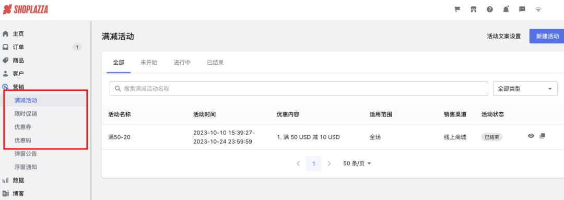This screenshot has height=200, width=564.
Task: Click the 新建活动 button
Action: [x=547, y=36]
